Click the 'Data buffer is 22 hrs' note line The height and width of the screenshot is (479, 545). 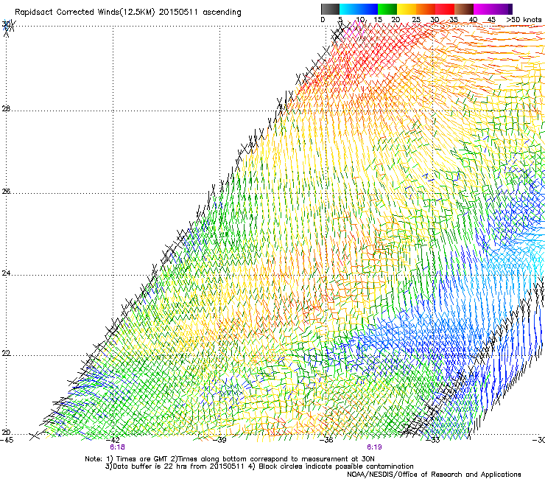[259, 466]
